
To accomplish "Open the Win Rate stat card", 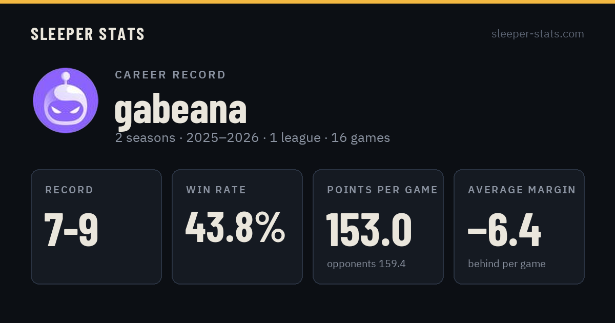I will 237,227.
